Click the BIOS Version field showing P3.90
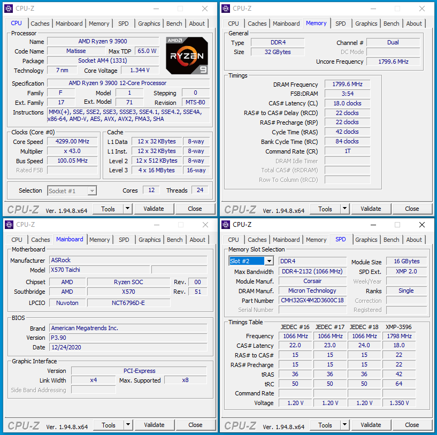Viewport: 437px width, 435px height. click(127, 338)
